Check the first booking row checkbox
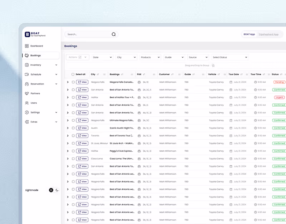This screenshot has width=286, height=224. pos(73,82)
